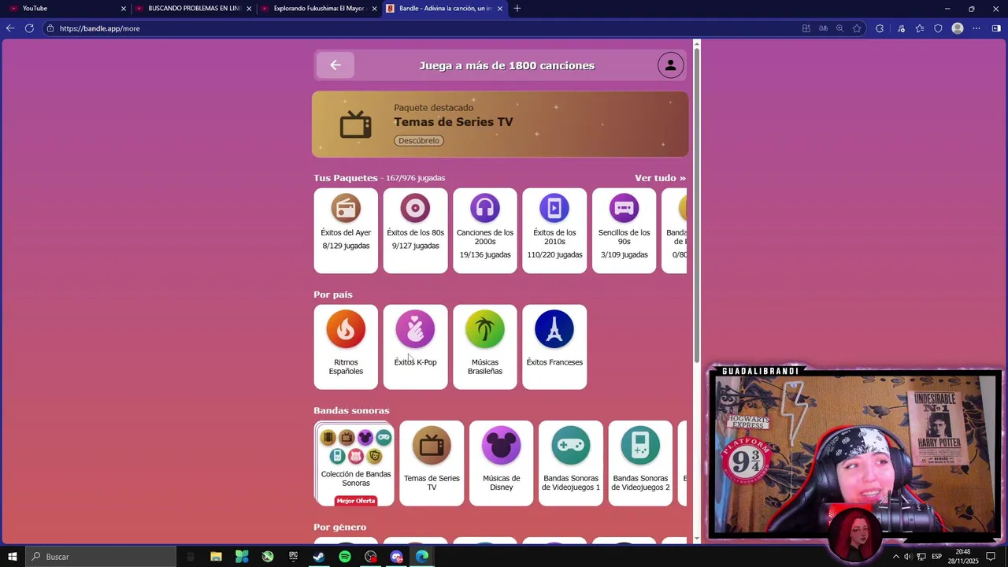Select the Temas de Series TV pack card
Screen dimensions: 1008x567
432,463
